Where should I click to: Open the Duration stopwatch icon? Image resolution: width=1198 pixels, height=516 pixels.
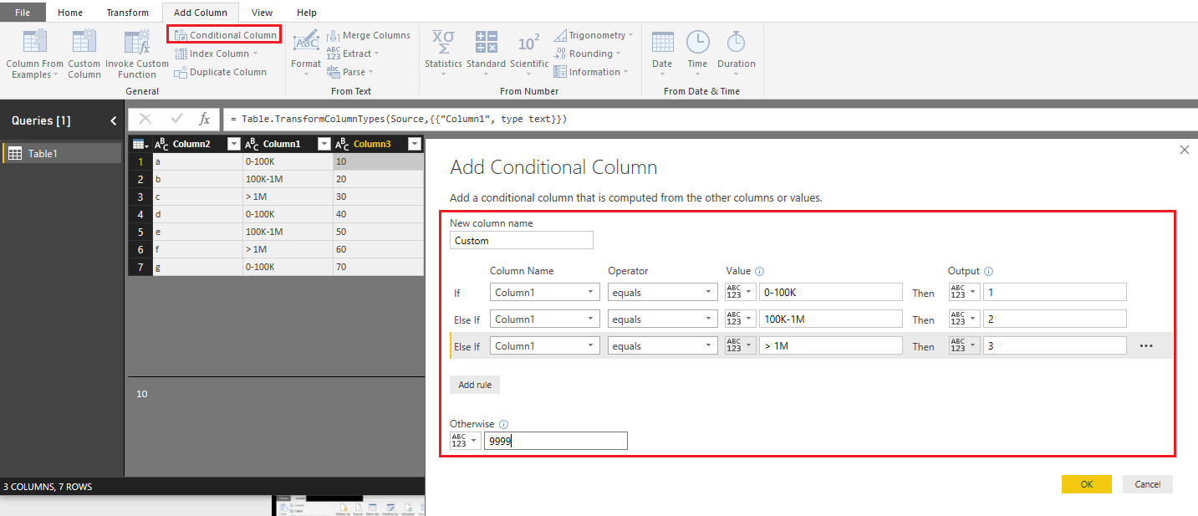pos(736,43)
